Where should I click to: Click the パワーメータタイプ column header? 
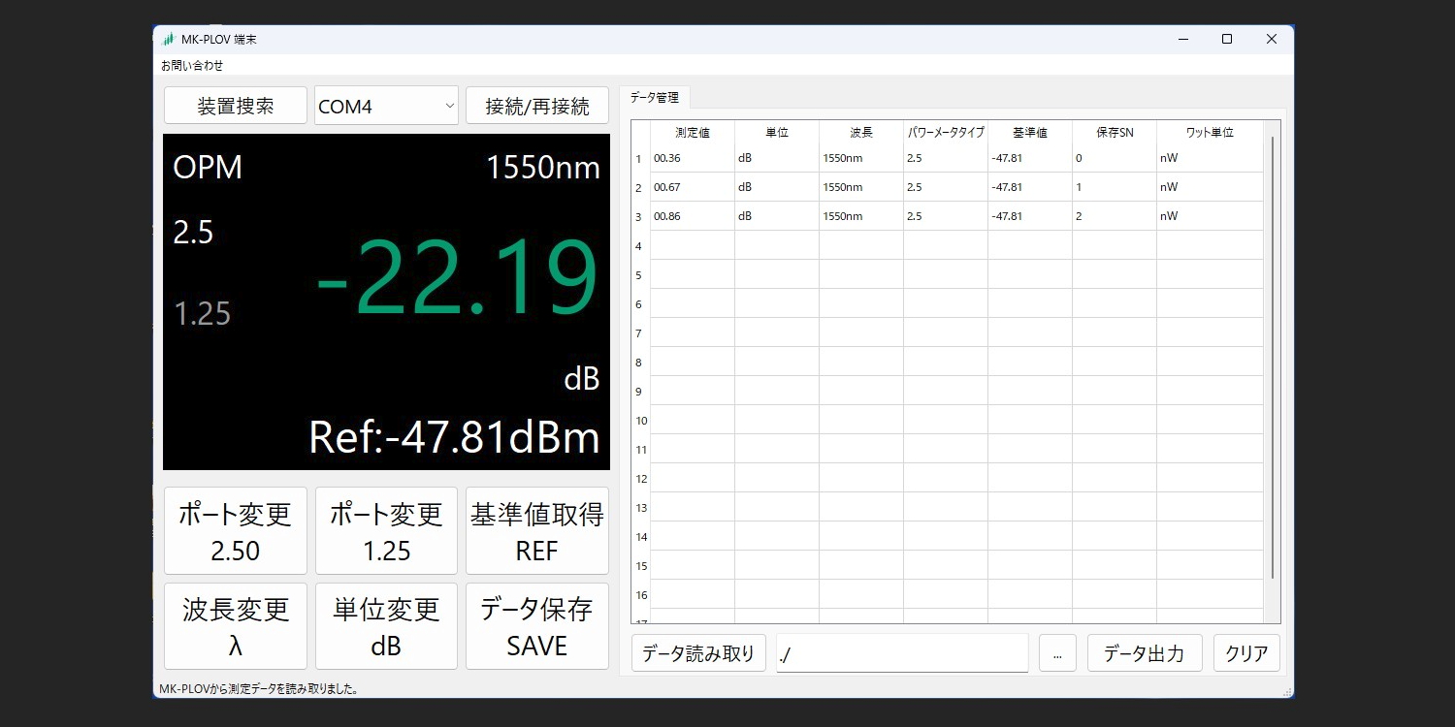tap(946, 133)
